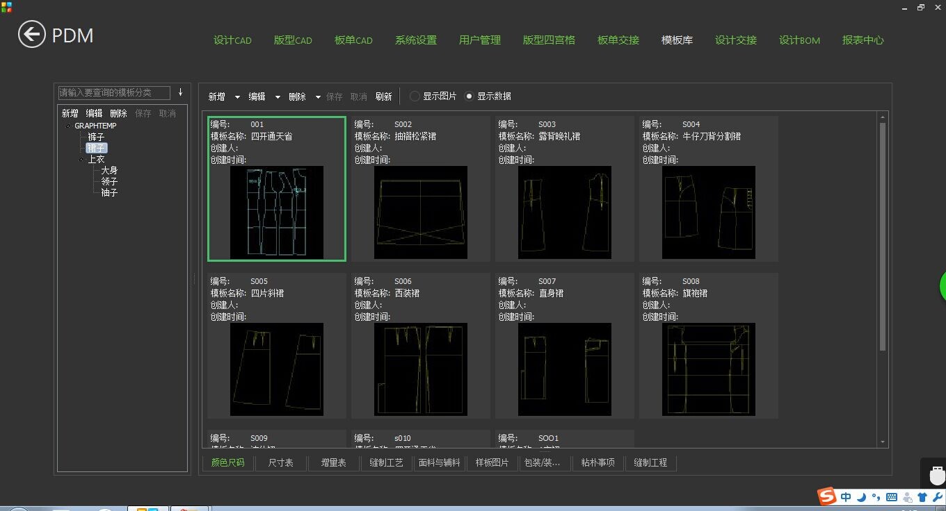
Task: Switch to the 面料与辅料 tab
Action: [x=440, y=462]
